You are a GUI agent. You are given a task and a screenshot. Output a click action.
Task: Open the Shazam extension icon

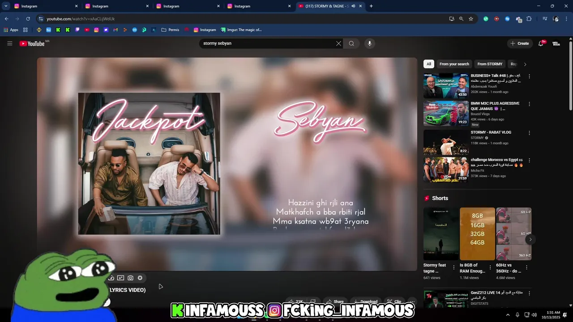click(507, 19)
